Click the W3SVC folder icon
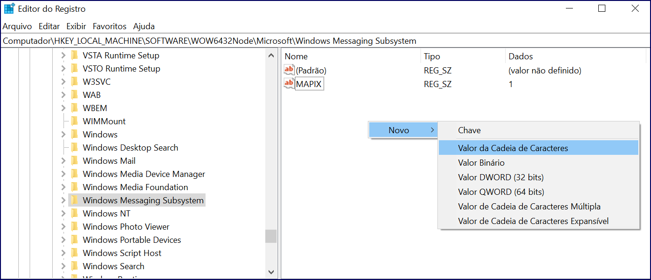651x280 pixels. 74,82
